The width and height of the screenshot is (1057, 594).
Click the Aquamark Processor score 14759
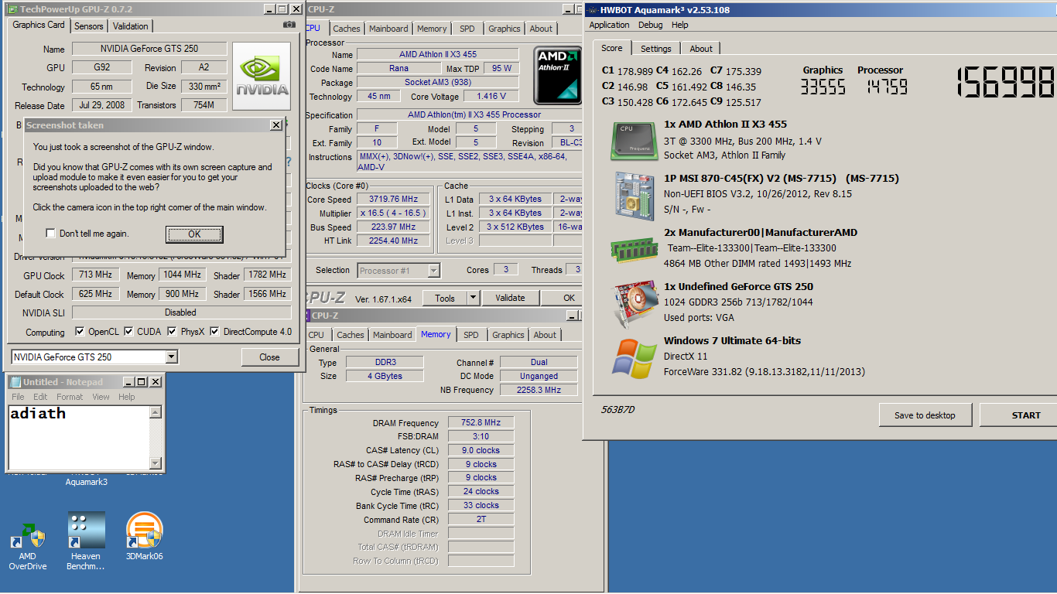[x=885, y=87]
